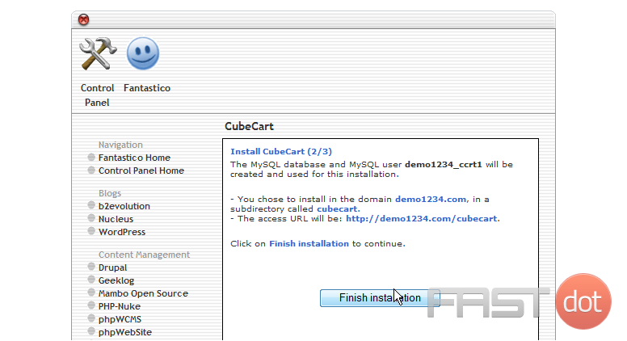The height and width of the screenshot is (341, 627).
Task: Click the bold Finish installation text in instructions
Action: [x=309, y=244]
